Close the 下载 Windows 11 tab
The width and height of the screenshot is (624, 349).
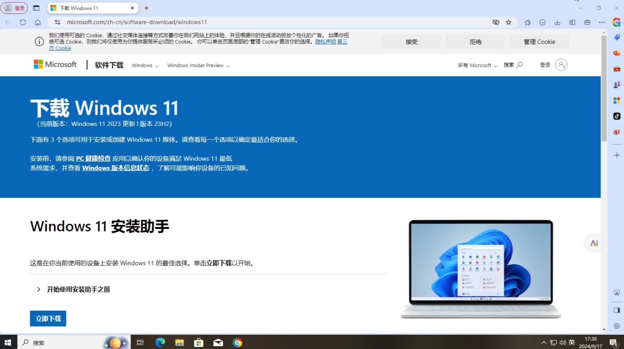pos(132,8)
